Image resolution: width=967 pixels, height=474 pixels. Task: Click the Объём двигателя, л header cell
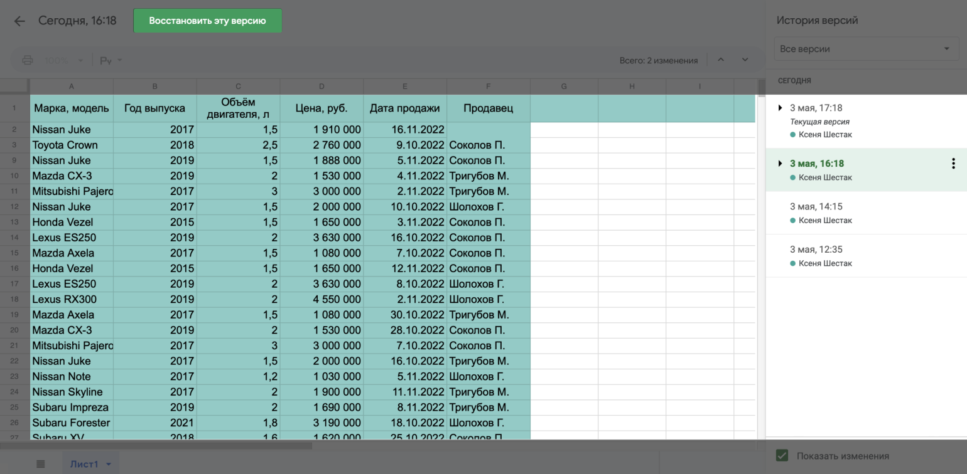[x=239, y=108]
